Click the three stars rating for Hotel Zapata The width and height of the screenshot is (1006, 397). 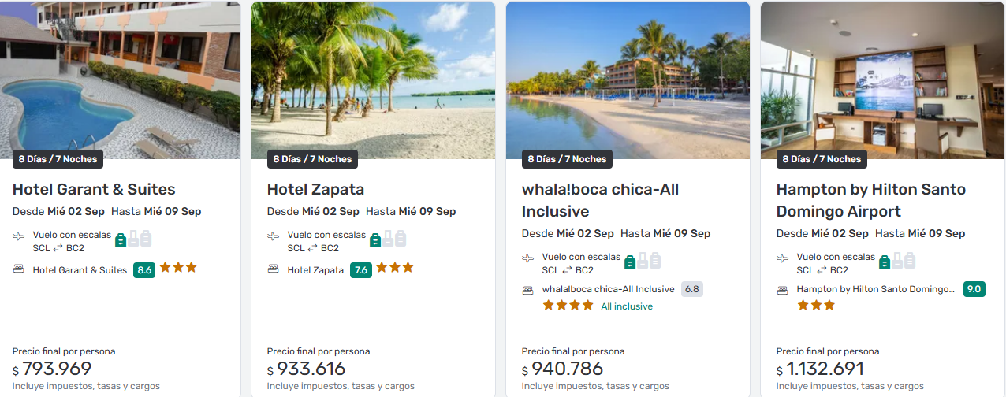[x=395, y=268]
